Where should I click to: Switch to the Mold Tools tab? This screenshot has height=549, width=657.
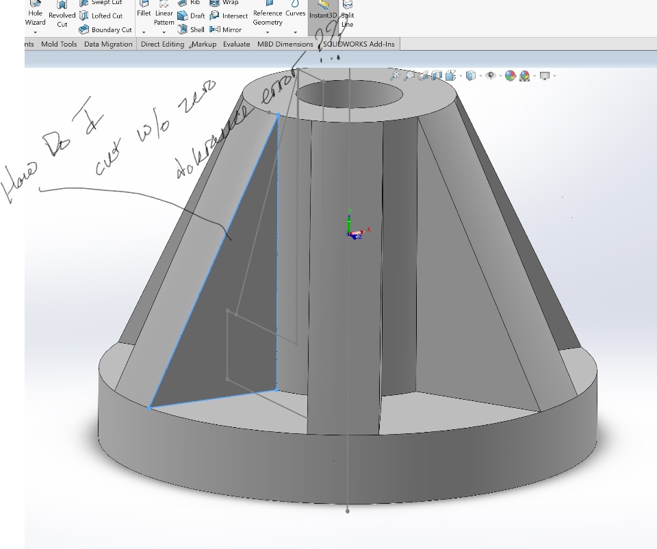coord(59,44)
